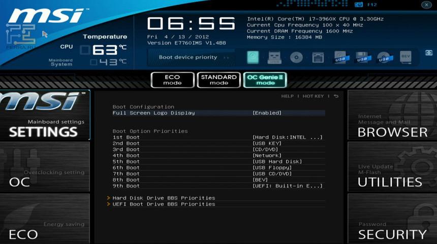Click the Boot device priority label

188,57
